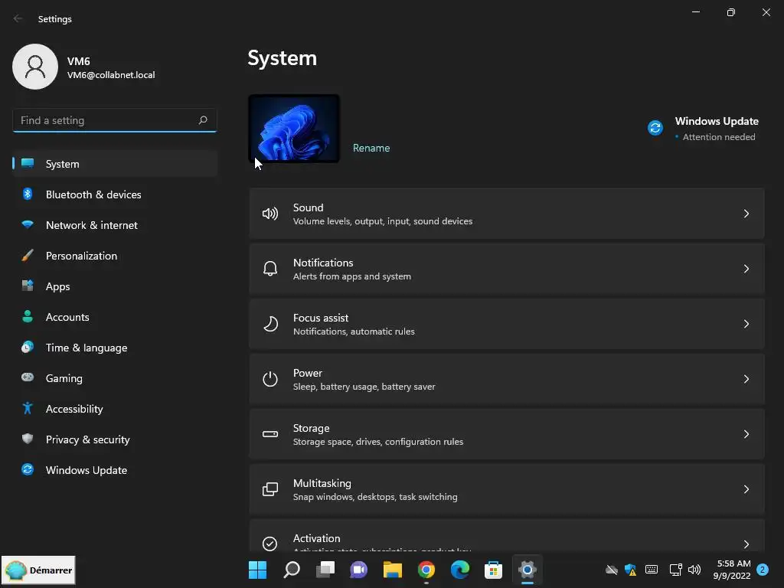Click the Gaming controller icon
Screen dimensions: 784x588
pyautogui.click(x=28, y=377)
